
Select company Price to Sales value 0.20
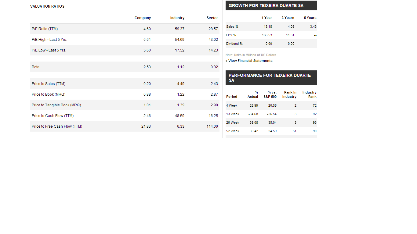pyautogui.click(x=147, y=84)
